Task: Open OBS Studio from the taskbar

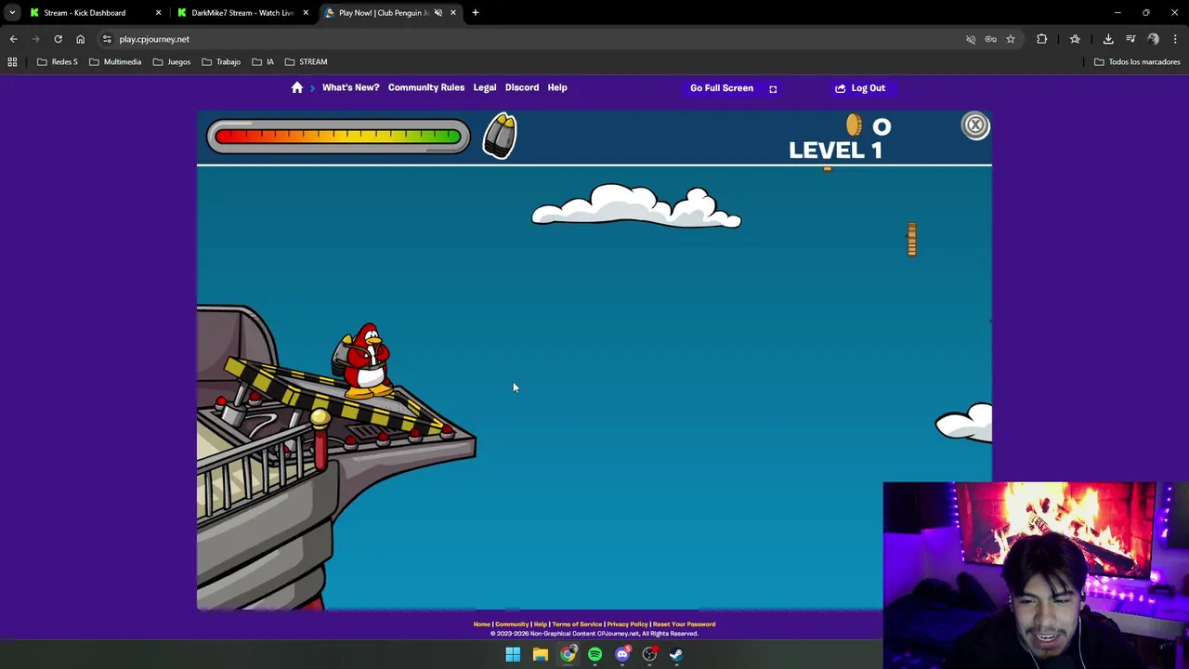Action: pyautogui.click(x=649, y=654)
